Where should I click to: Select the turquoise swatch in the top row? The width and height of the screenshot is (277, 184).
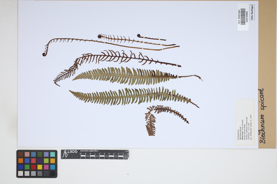pyautogui.click(x=52, y=154)
